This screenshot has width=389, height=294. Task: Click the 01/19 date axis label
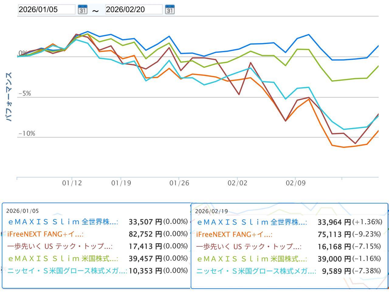pyautogui.click(x=121, y=183)
